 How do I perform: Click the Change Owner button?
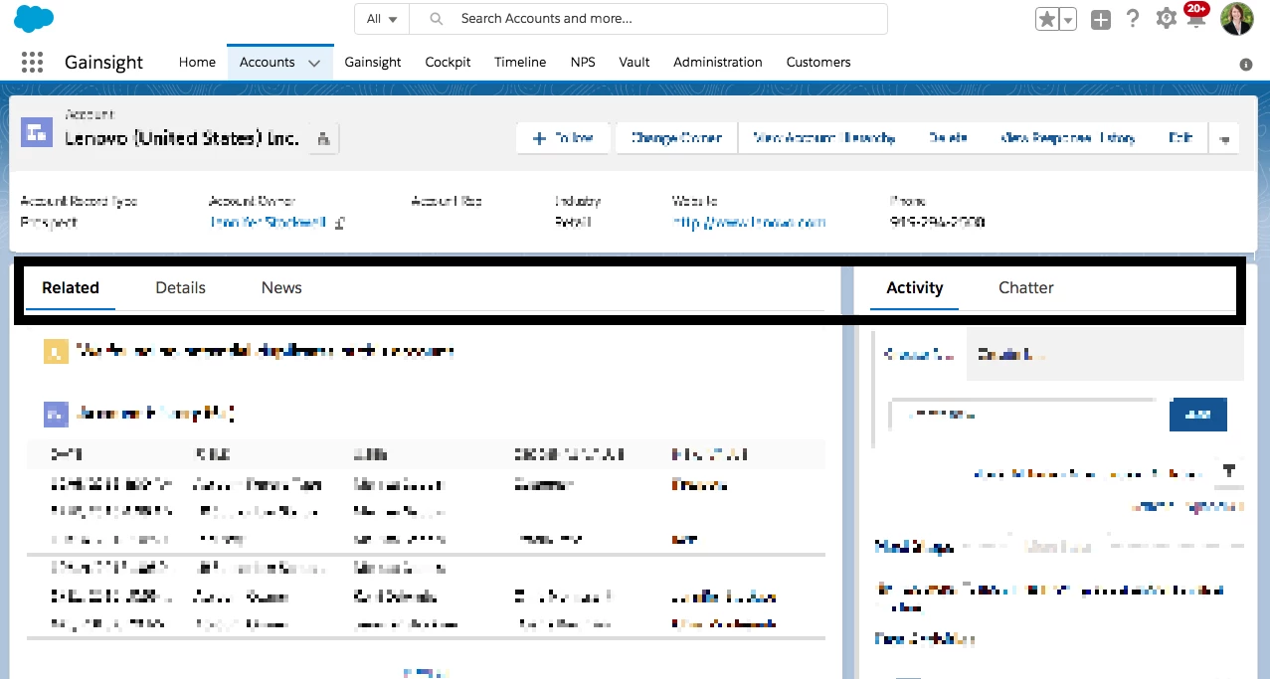click(676, 138)
